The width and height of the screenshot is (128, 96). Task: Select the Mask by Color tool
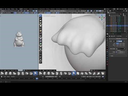coord(41,49)
